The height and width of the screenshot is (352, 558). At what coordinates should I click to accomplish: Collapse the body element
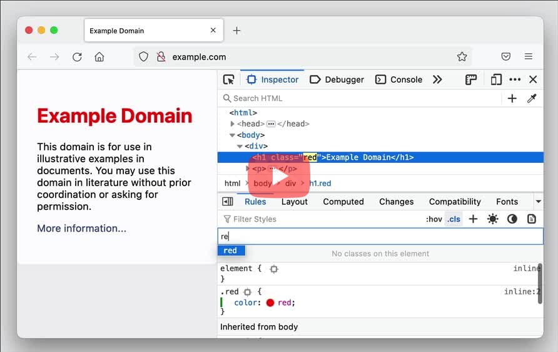(232, 135)
